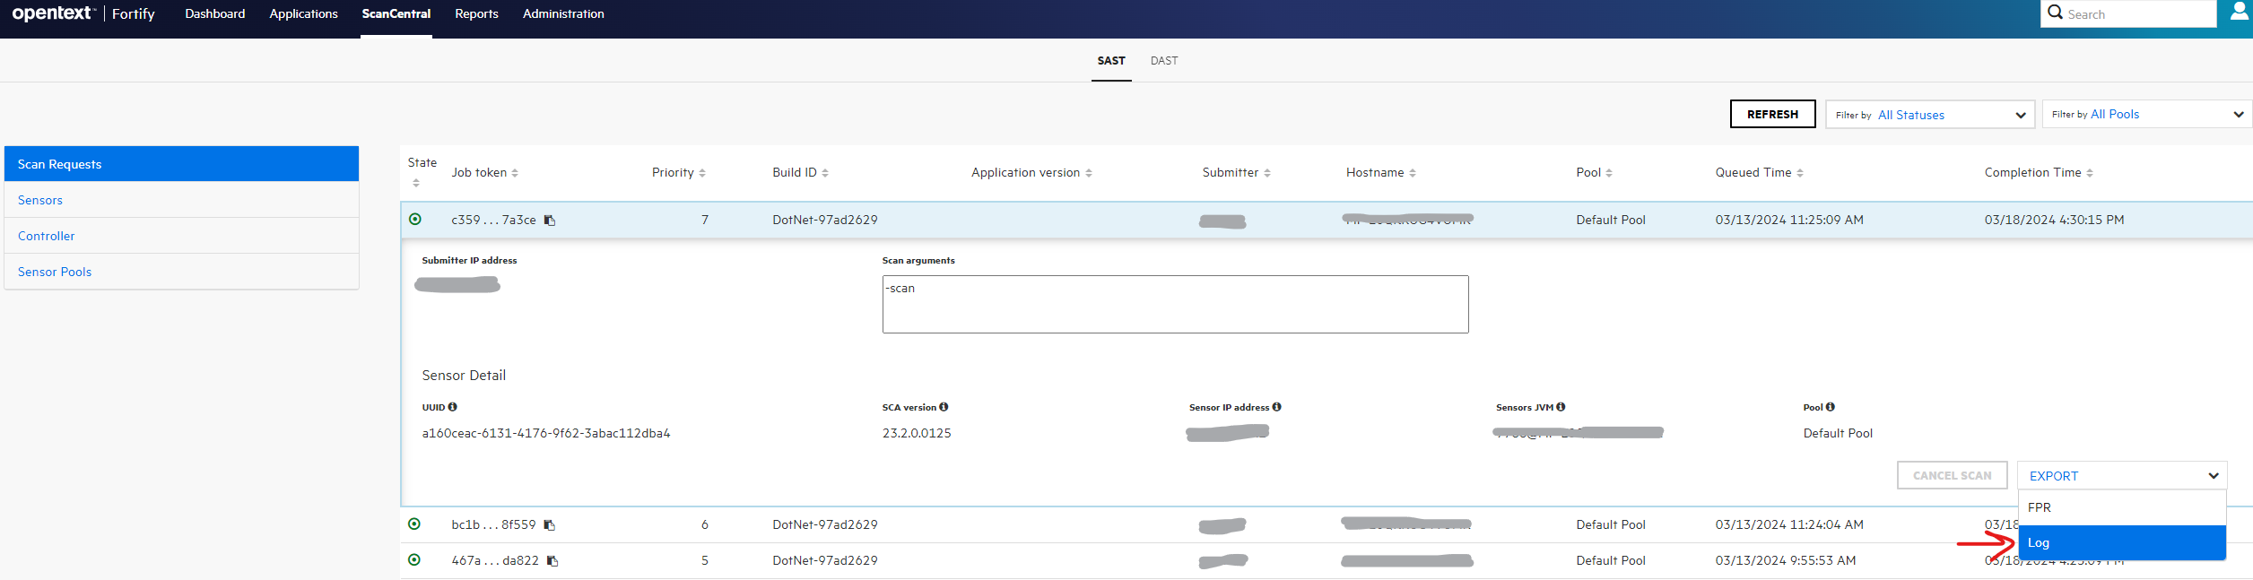Select Log from the export menu
Screen dimensions: 2253x580
(2121, 543)
